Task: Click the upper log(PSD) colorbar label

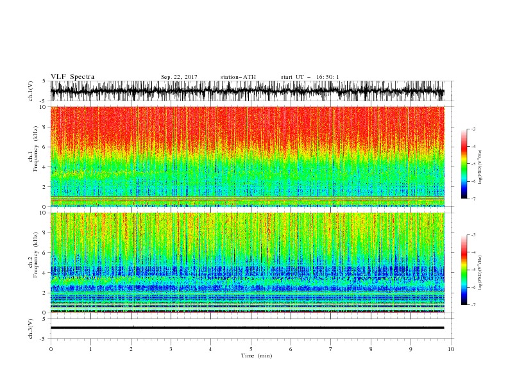Action: (480, 167)
